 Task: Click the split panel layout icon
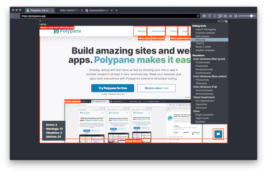pos(236,16)
